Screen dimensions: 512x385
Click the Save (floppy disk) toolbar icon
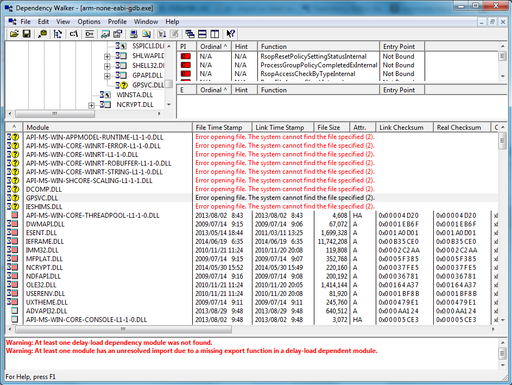[x=27, y=34]
